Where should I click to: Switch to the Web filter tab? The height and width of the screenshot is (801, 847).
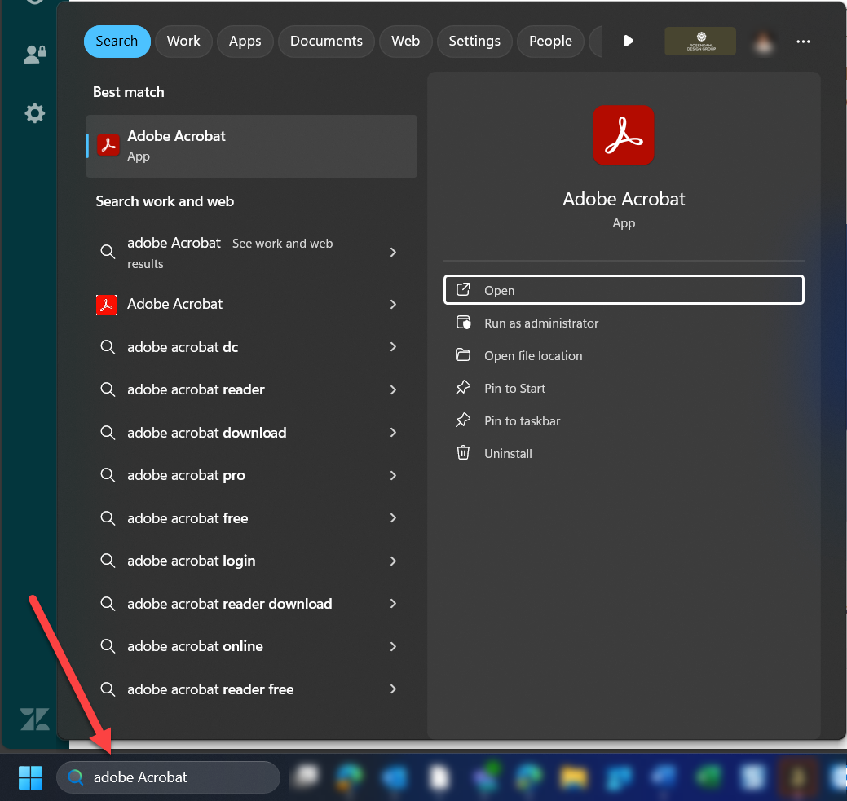coord(406,41)
